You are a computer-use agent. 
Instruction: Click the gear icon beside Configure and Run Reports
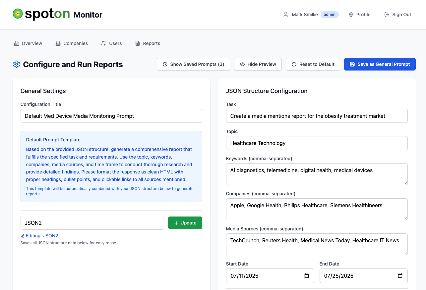pyautogui.click(x=17, y=64)
